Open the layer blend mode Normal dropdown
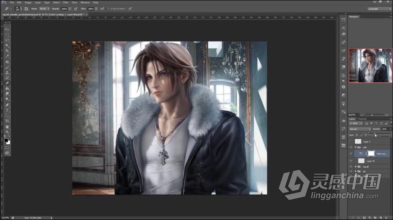393x220 pixels. point(360,129)
